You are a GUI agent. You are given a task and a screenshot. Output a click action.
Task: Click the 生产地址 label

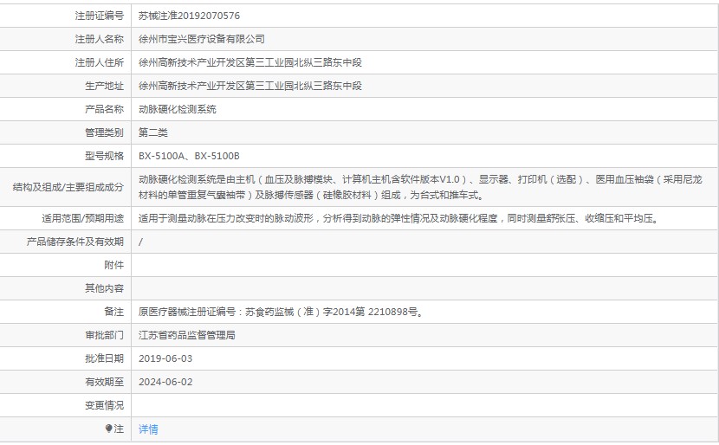(x=104, y=86)
